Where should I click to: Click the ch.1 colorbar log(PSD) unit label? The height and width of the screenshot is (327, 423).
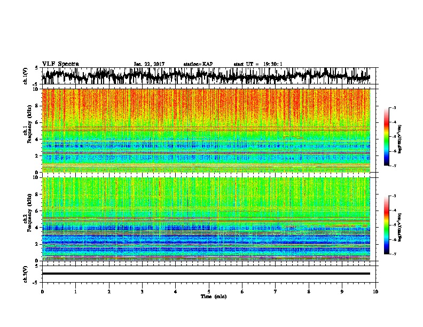pyautogui.click(x=399, y=139)
